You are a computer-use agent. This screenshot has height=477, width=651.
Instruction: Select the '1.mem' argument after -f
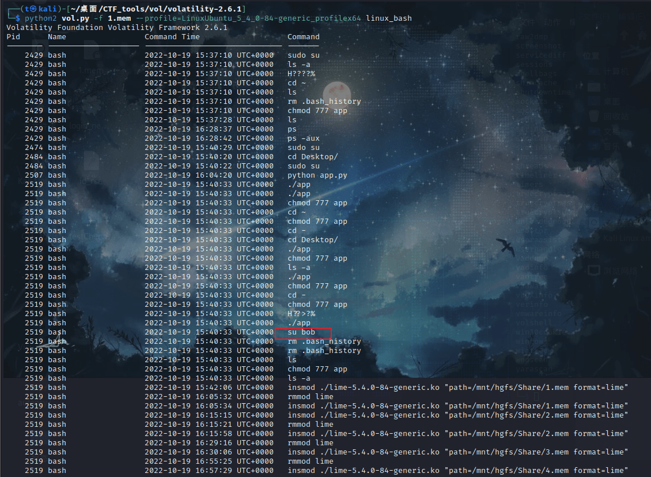(x=119, y=18)
